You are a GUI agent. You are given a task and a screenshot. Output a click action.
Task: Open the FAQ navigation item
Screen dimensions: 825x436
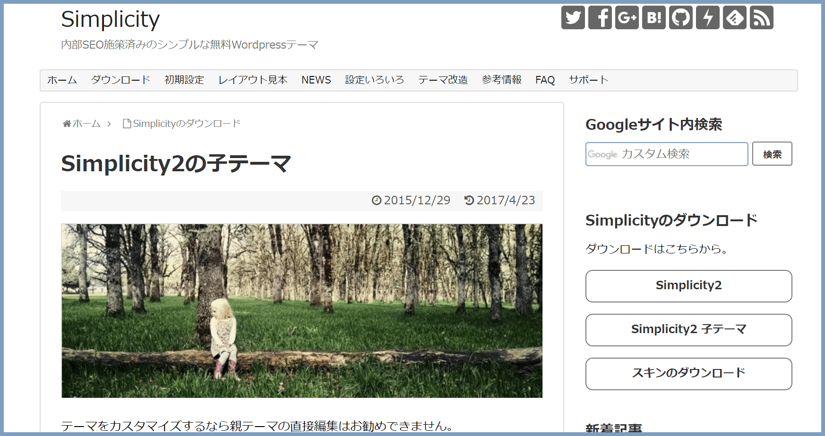point(545,80)
